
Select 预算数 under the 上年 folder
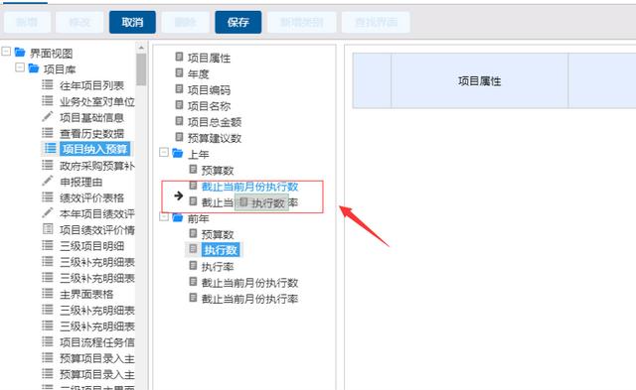coord(218,170)
